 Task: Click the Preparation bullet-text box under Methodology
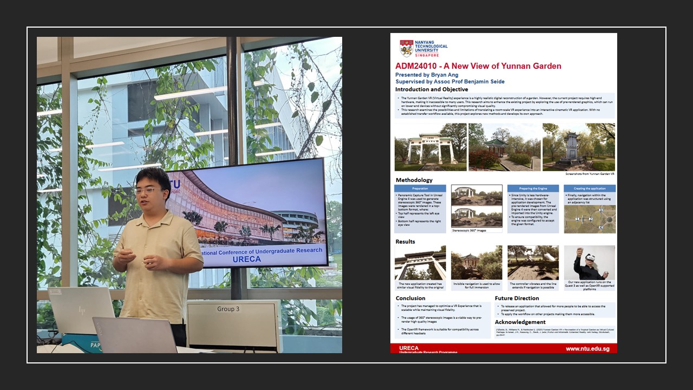pos(420,213)
